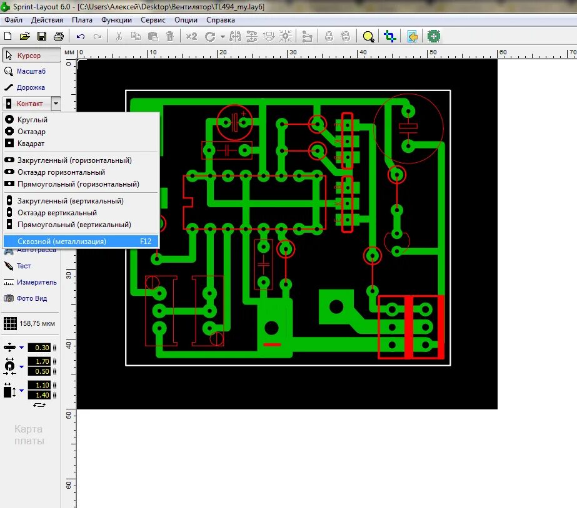Select the Контакт pad tool
The width and height of the screenshot is (577, 508).
(x=26, y=104)
